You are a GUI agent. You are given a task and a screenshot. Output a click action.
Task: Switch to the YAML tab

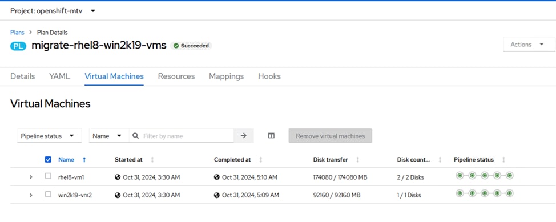(x=59, y=76)
